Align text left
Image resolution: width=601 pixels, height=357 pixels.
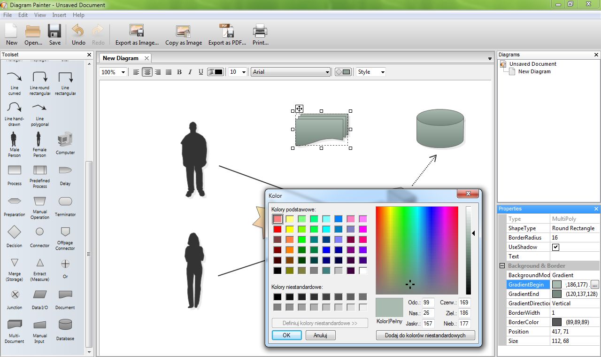[136, 72]
